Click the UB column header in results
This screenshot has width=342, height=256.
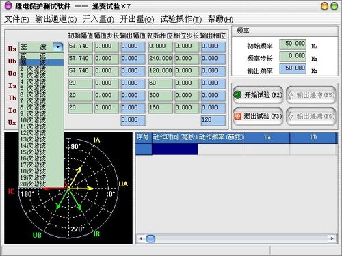tap(313, 138)
